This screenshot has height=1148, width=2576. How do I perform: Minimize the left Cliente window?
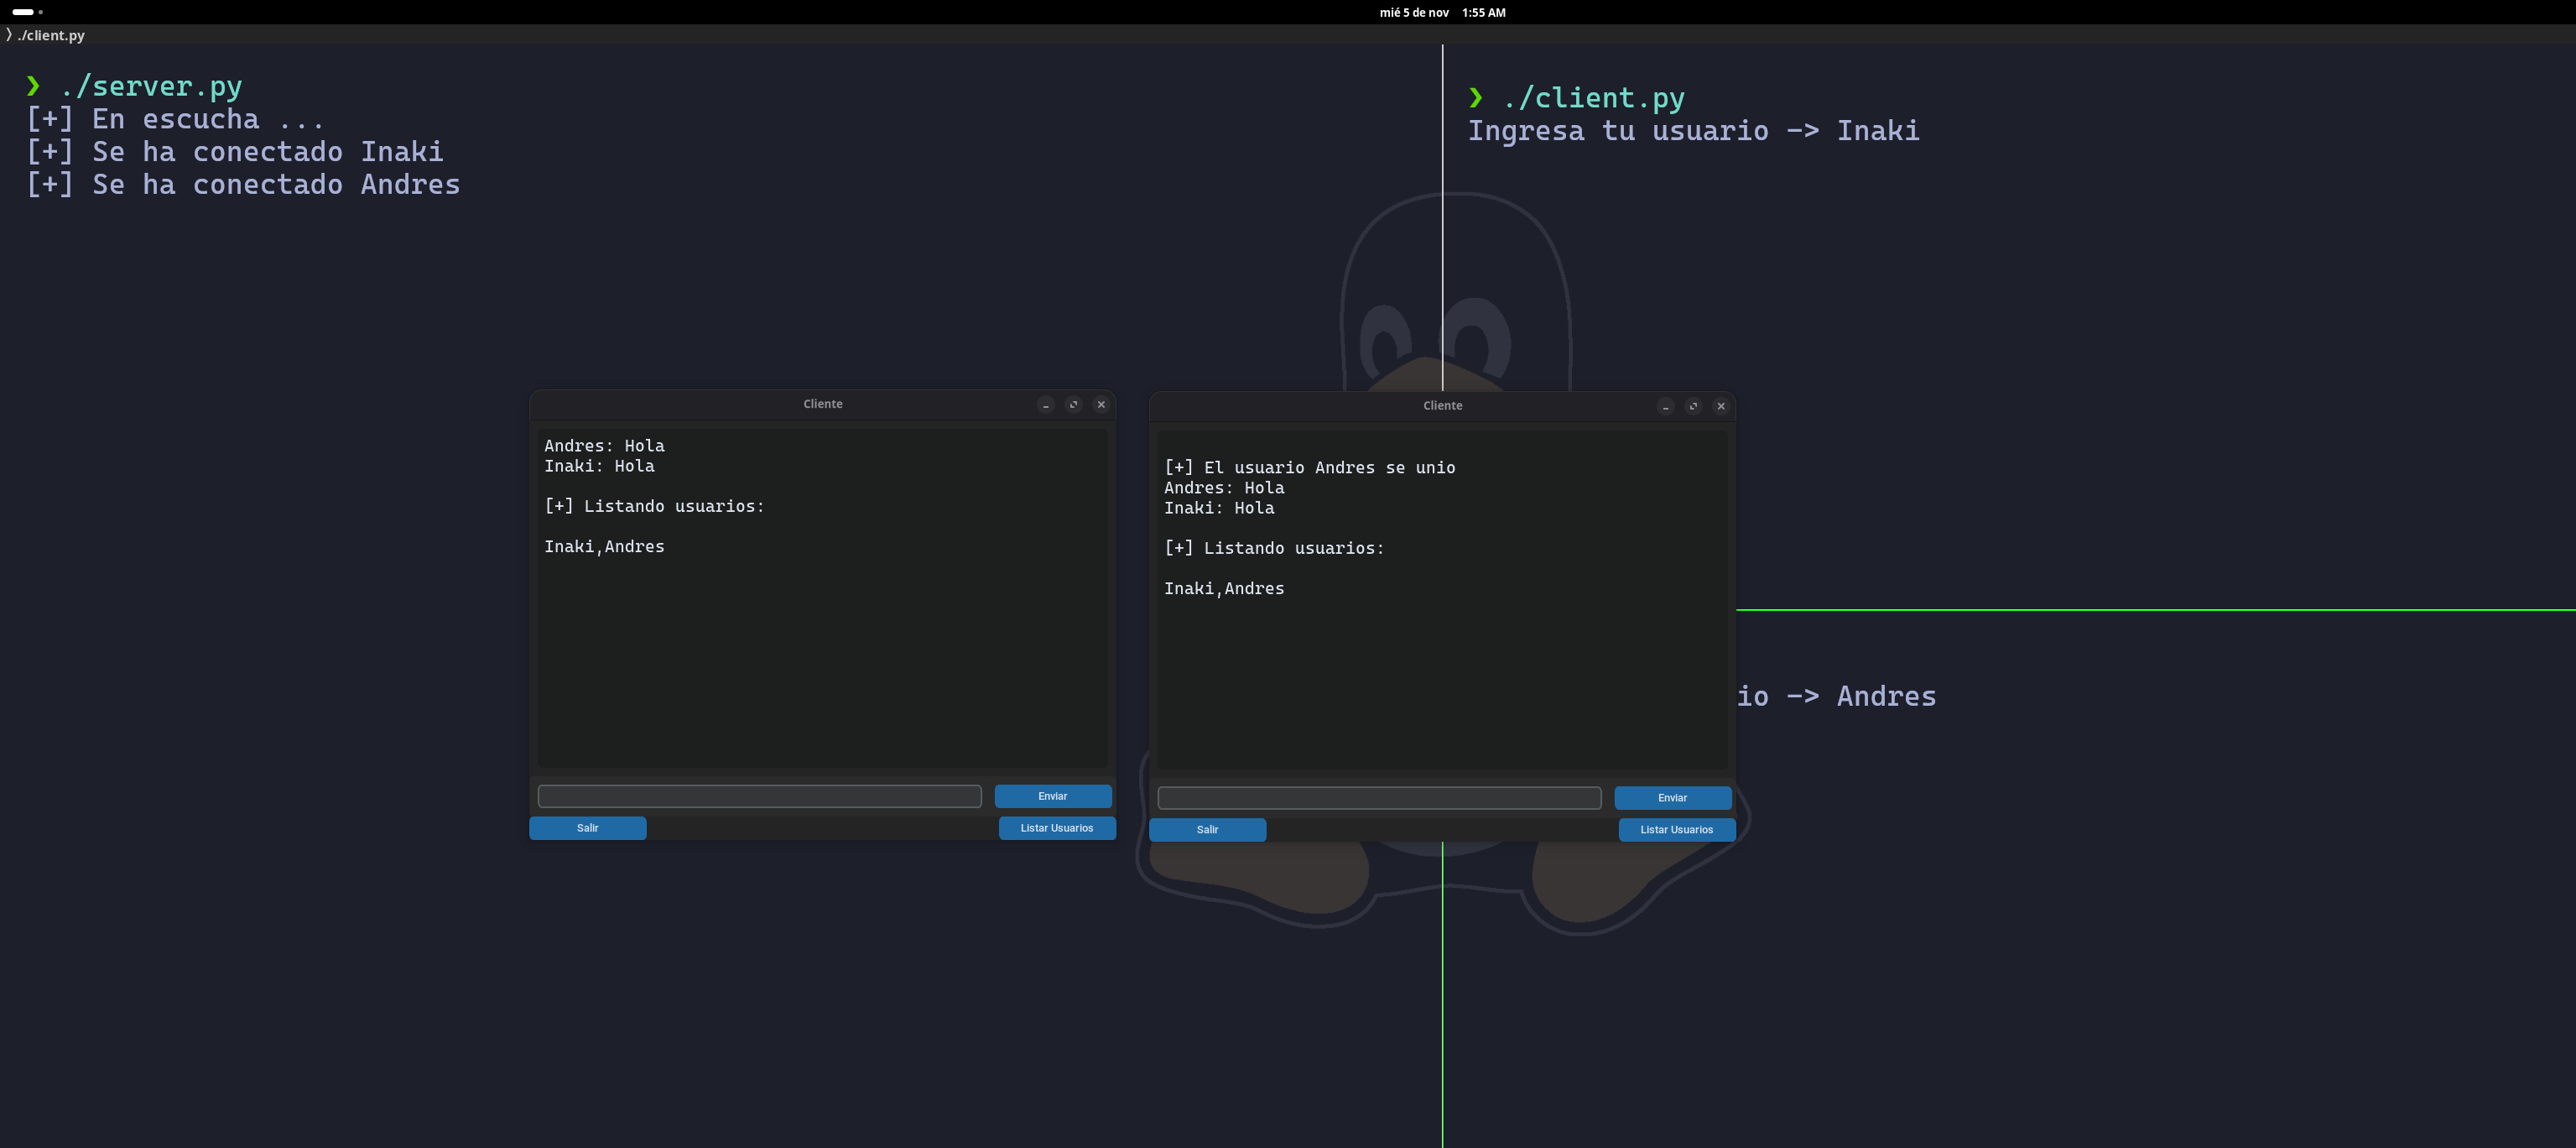(1045, 404)
